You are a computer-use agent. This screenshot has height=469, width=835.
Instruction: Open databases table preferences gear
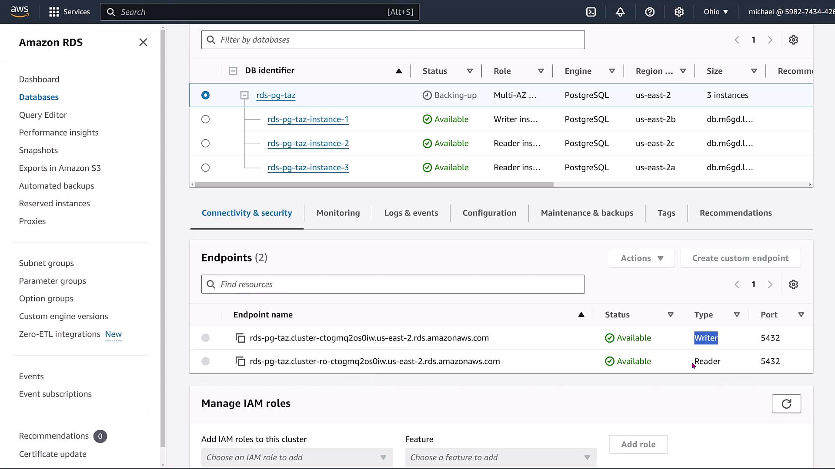pos(793,40)
